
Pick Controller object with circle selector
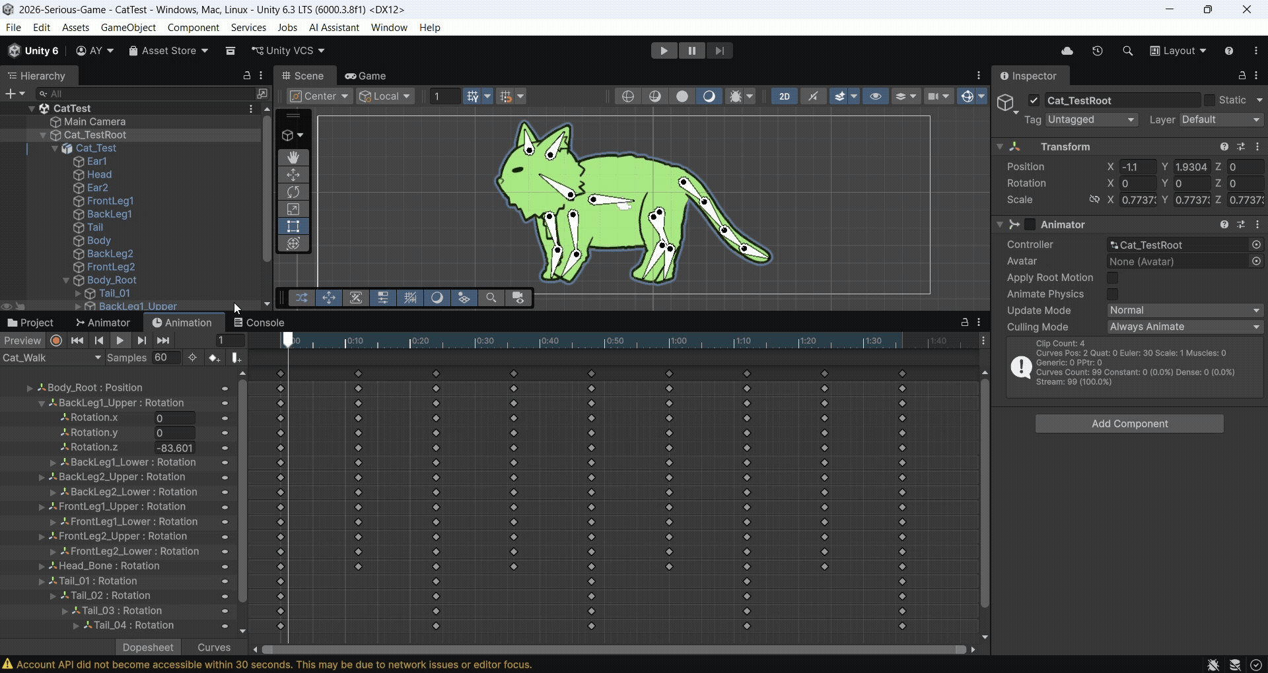1257,245
